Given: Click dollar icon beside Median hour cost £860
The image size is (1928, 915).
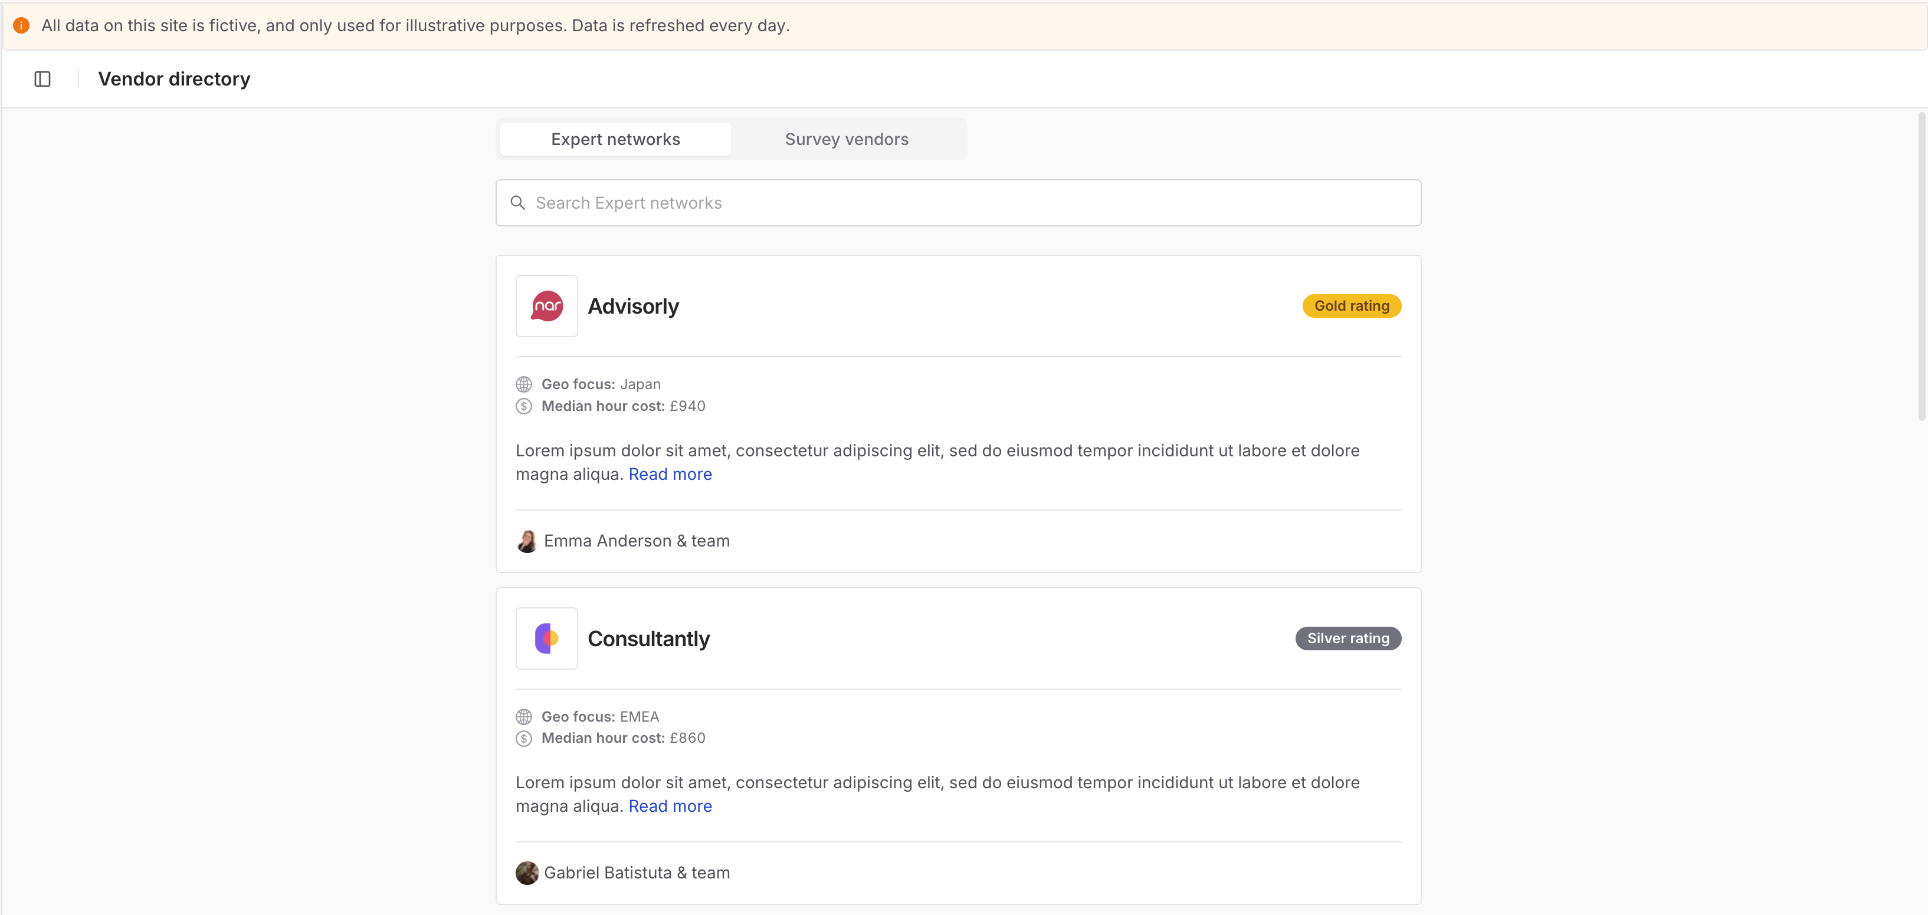Looking at the screenshot, I should [x=524, y=739].
